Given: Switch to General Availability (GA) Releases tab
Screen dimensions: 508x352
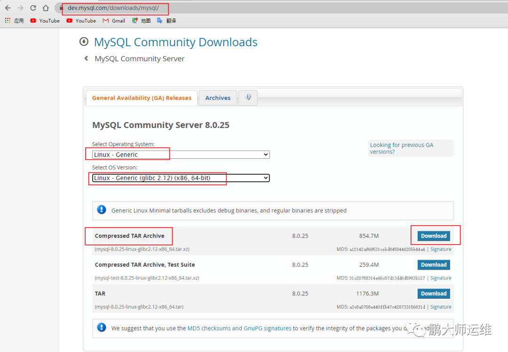Looking at the screenshot, I should 142,98.
